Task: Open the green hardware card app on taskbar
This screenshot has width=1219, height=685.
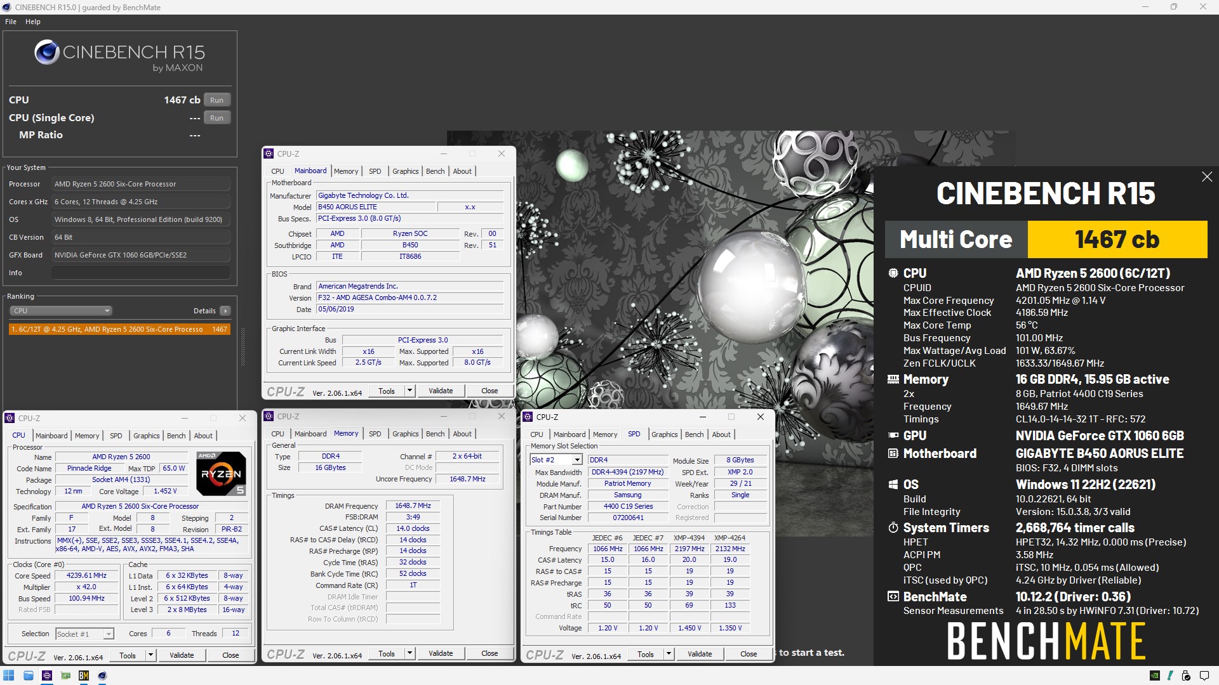Action: coord(65,675)
